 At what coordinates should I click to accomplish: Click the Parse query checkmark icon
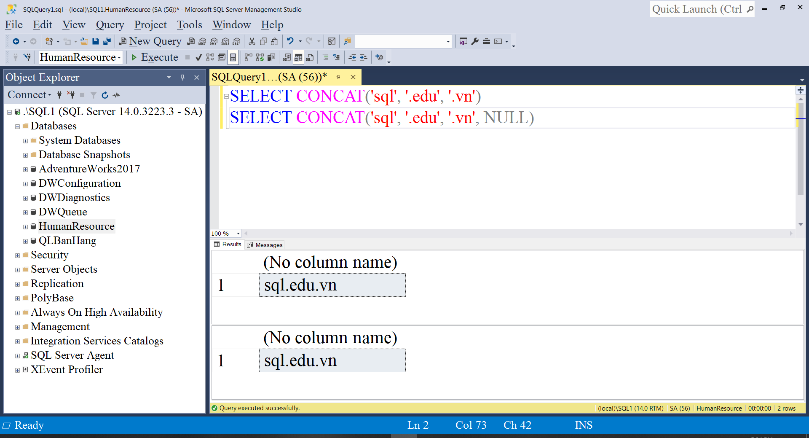click(x=198, y=57)
